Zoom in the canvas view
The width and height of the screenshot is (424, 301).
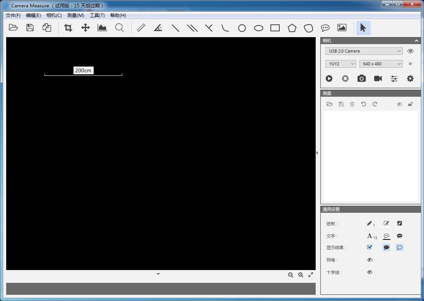(x=301, y=275)
